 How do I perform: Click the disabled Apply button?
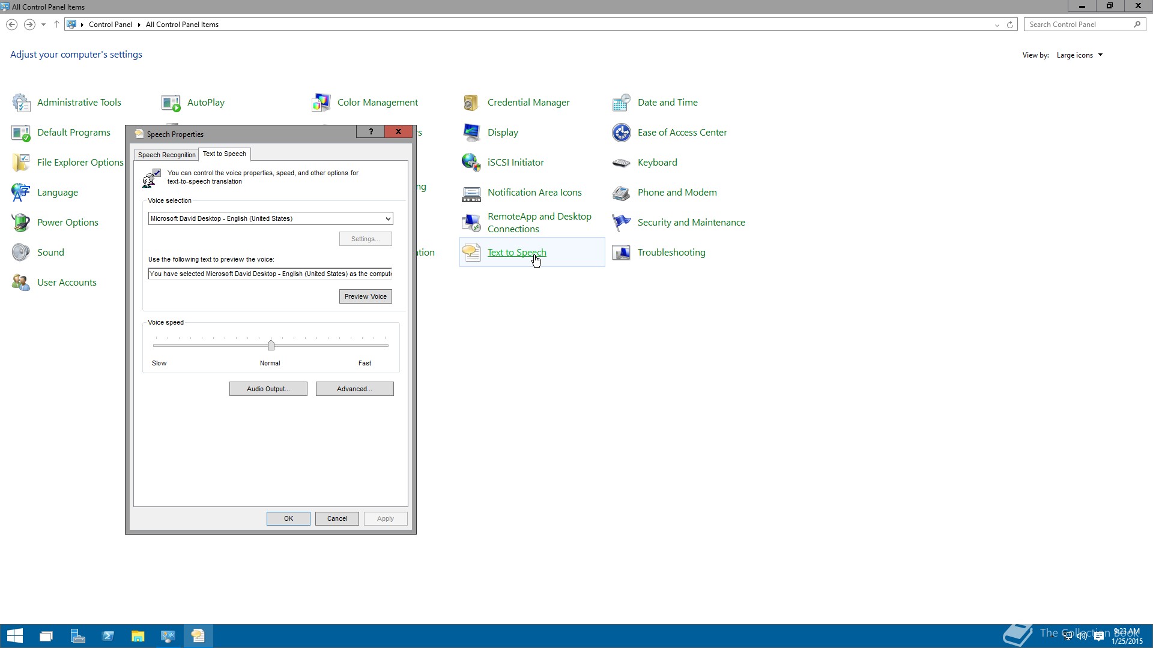pyautogui.click(x=386, y=518)
